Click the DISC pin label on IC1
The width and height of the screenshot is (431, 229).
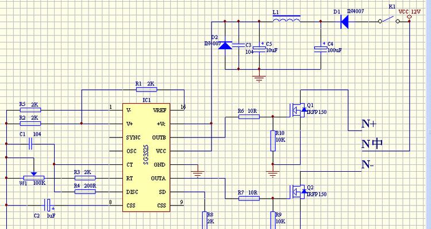[x=132, y=192]
